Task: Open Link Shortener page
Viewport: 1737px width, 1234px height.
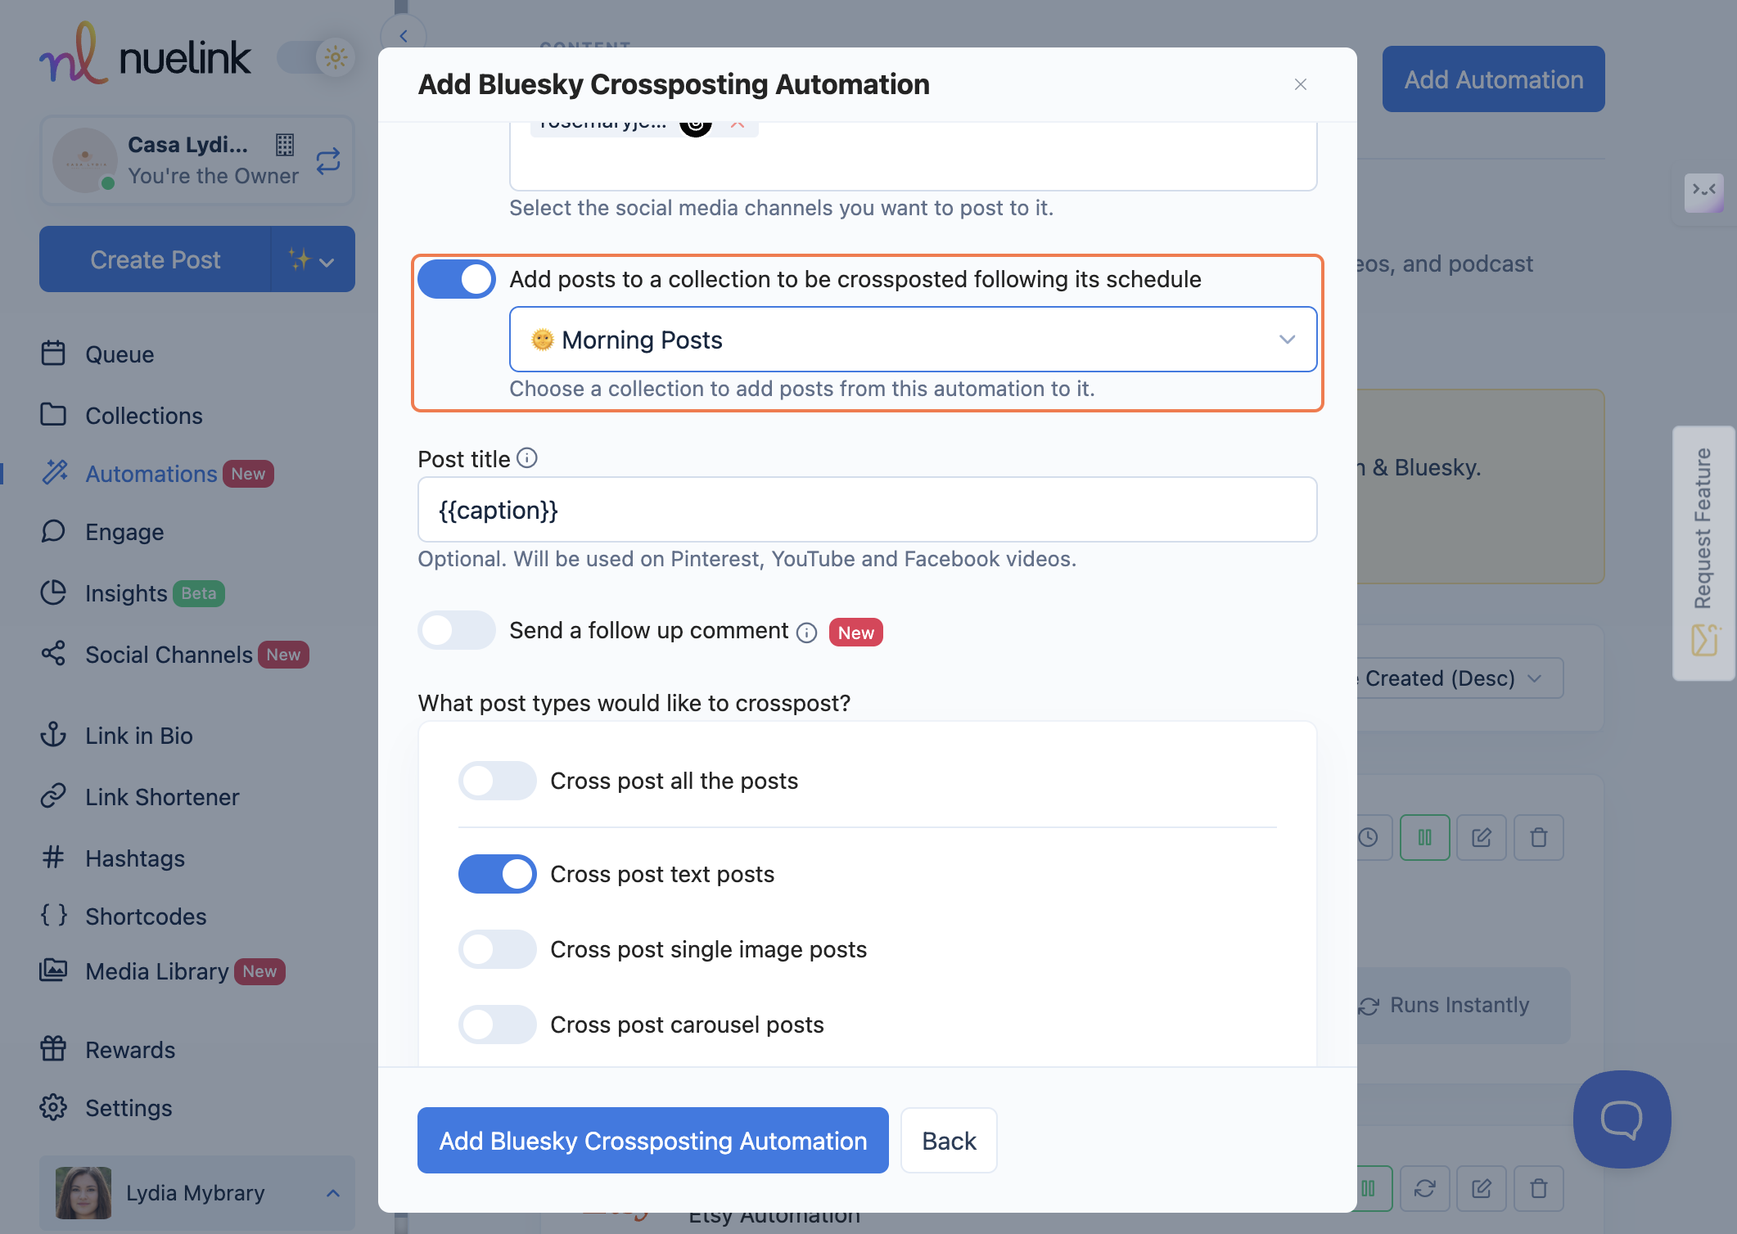Action: pyautogui.click(x=161, y=797)
